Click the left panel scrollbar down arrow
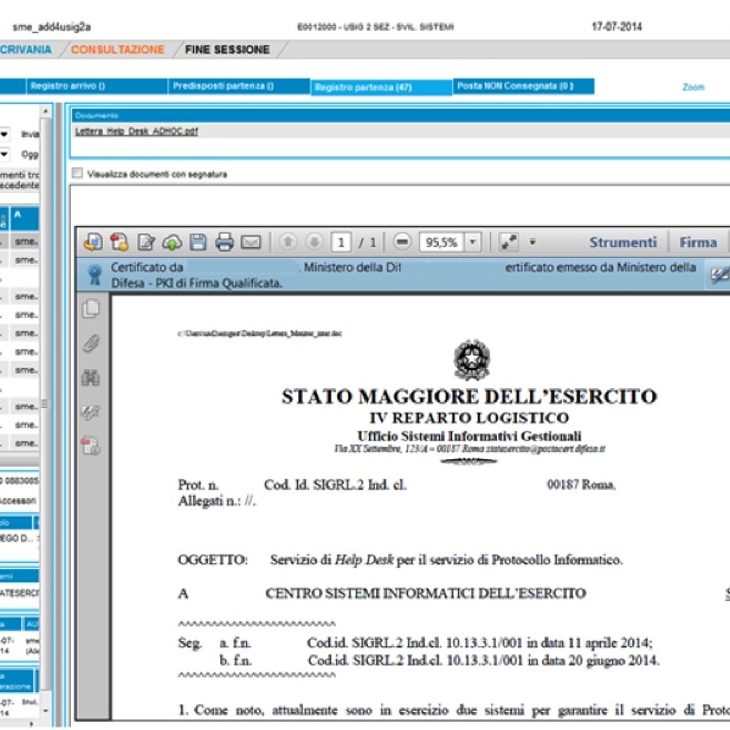 pyautogui.click(x=46, y=710)
